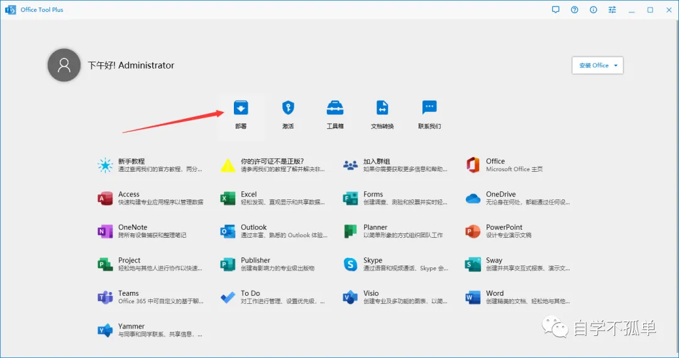Image resolution: width=679 pixels, height=358 pixels.
Task: Open Microsoft Office 主页 link
Action: pyautogui.click(x=514, y=169)
